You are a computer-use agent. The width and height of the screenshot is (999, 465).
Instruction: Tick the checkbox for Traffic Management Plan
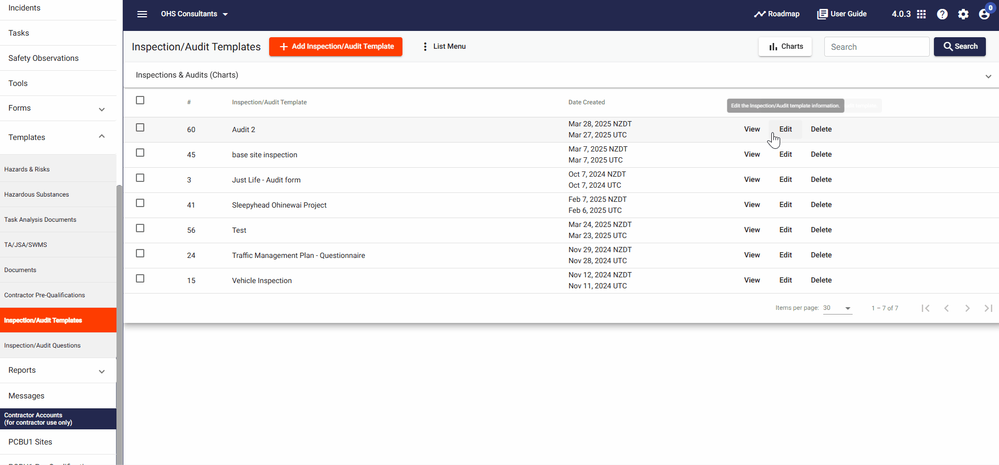[140, 253]
